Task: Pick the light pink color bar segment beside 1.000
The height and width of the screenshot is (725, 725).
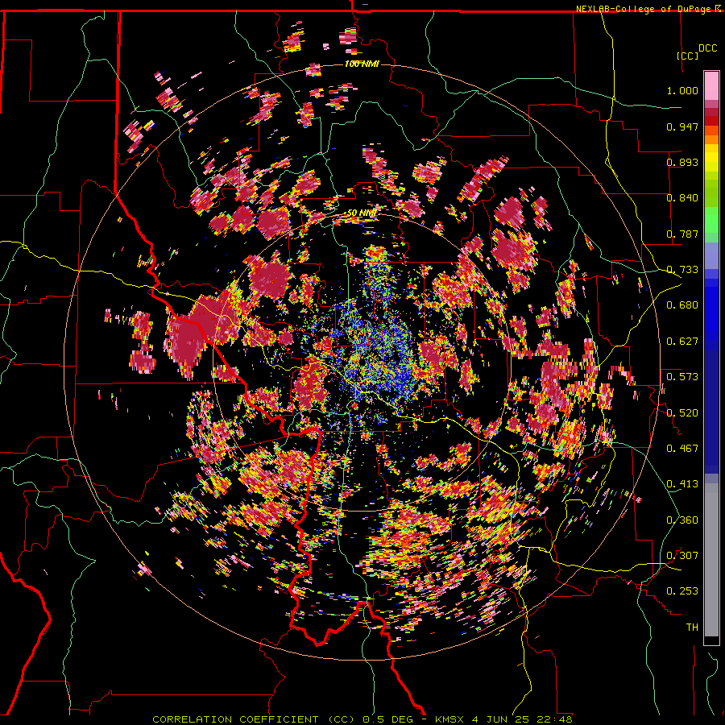Action: click(711, 86)
